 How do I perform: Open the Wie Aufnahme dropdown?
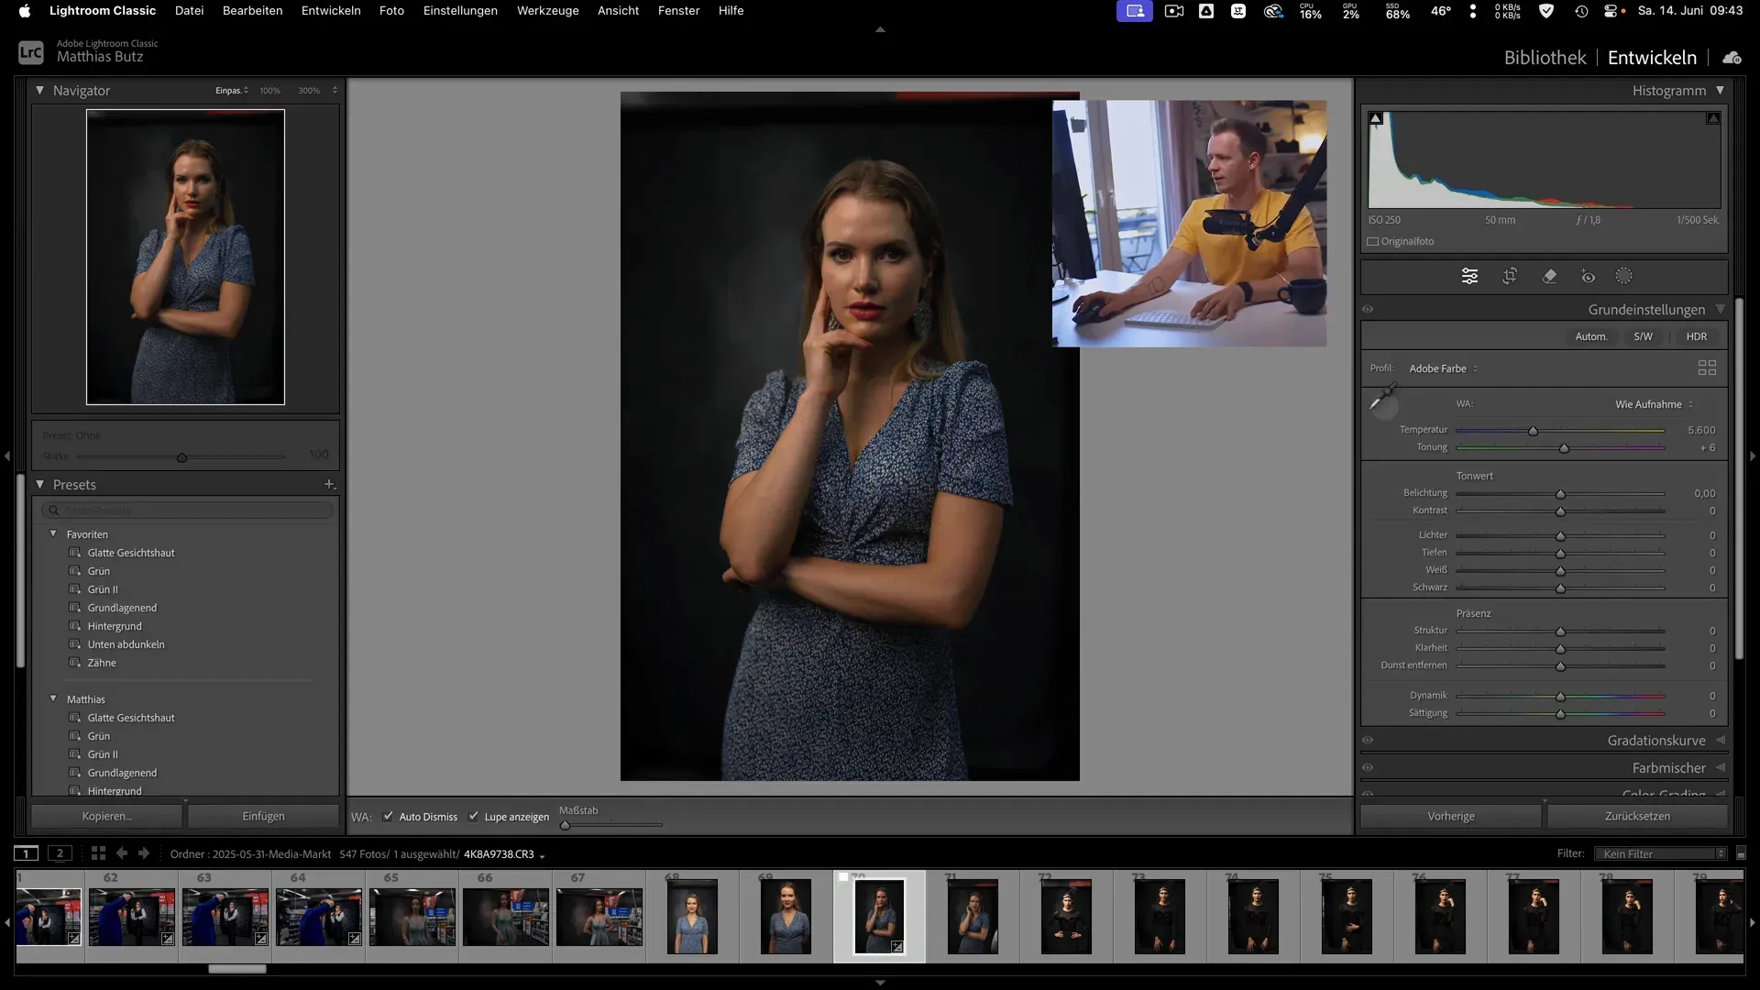click(x=1650, y=403)
